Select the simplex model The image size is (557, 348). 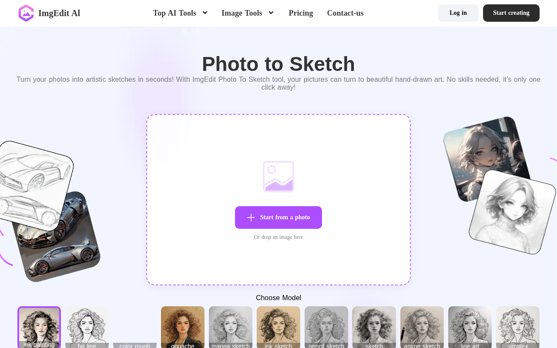[518, 328]
